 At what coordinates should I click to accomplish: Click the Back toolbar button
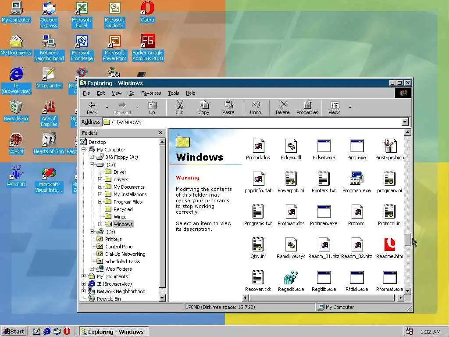click(92, 108)
